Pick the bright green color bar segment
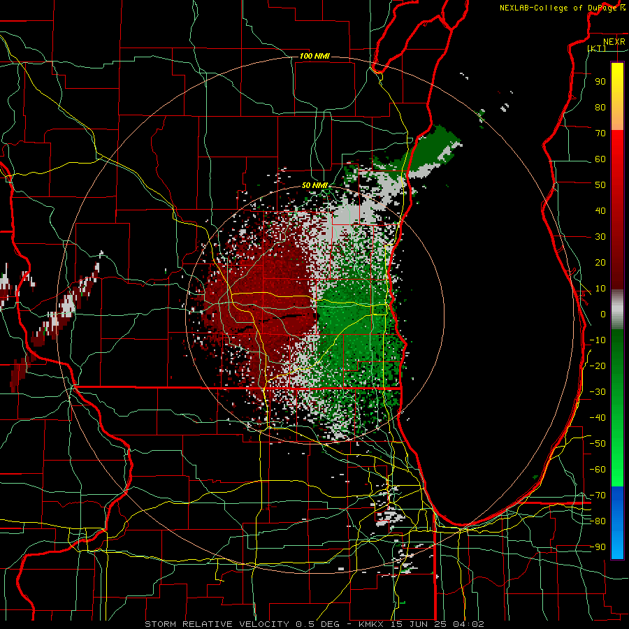The width and height of the screenshot is (629, 629). pyautogui.click(x=617, y=461)
